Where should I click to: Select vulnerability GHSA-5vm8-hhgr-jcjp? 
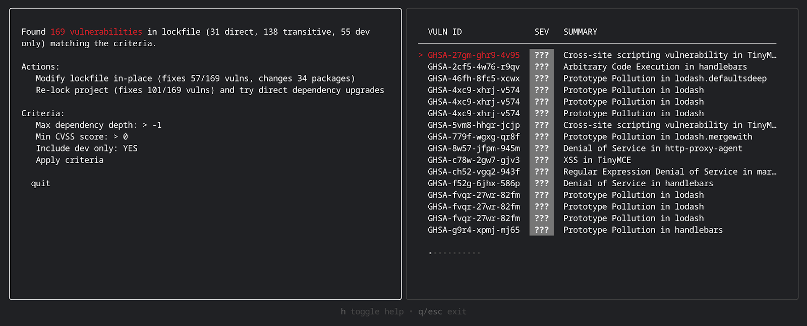(x=474, y=125)
